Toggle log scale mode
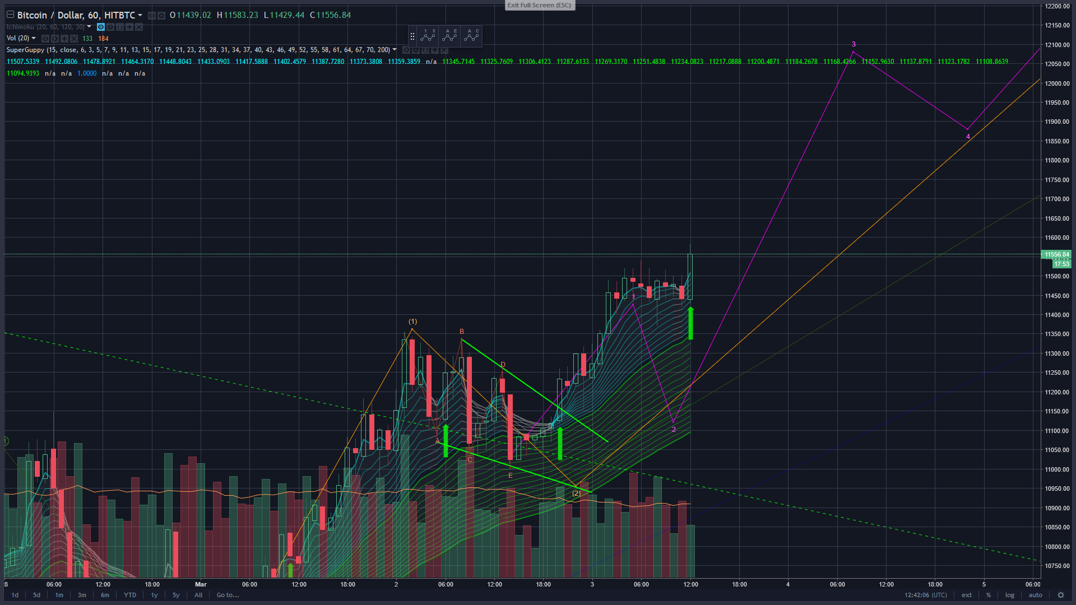Screen dimensions: 1076x605 click(1009, 595)
